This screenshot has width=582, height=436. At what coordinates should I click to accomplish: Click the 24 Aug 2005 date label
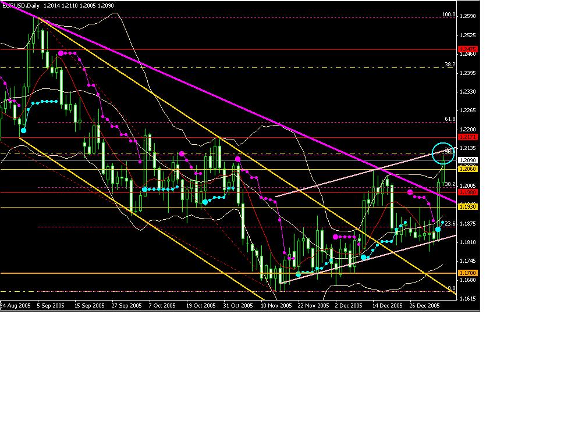click(x=15, y=306)
